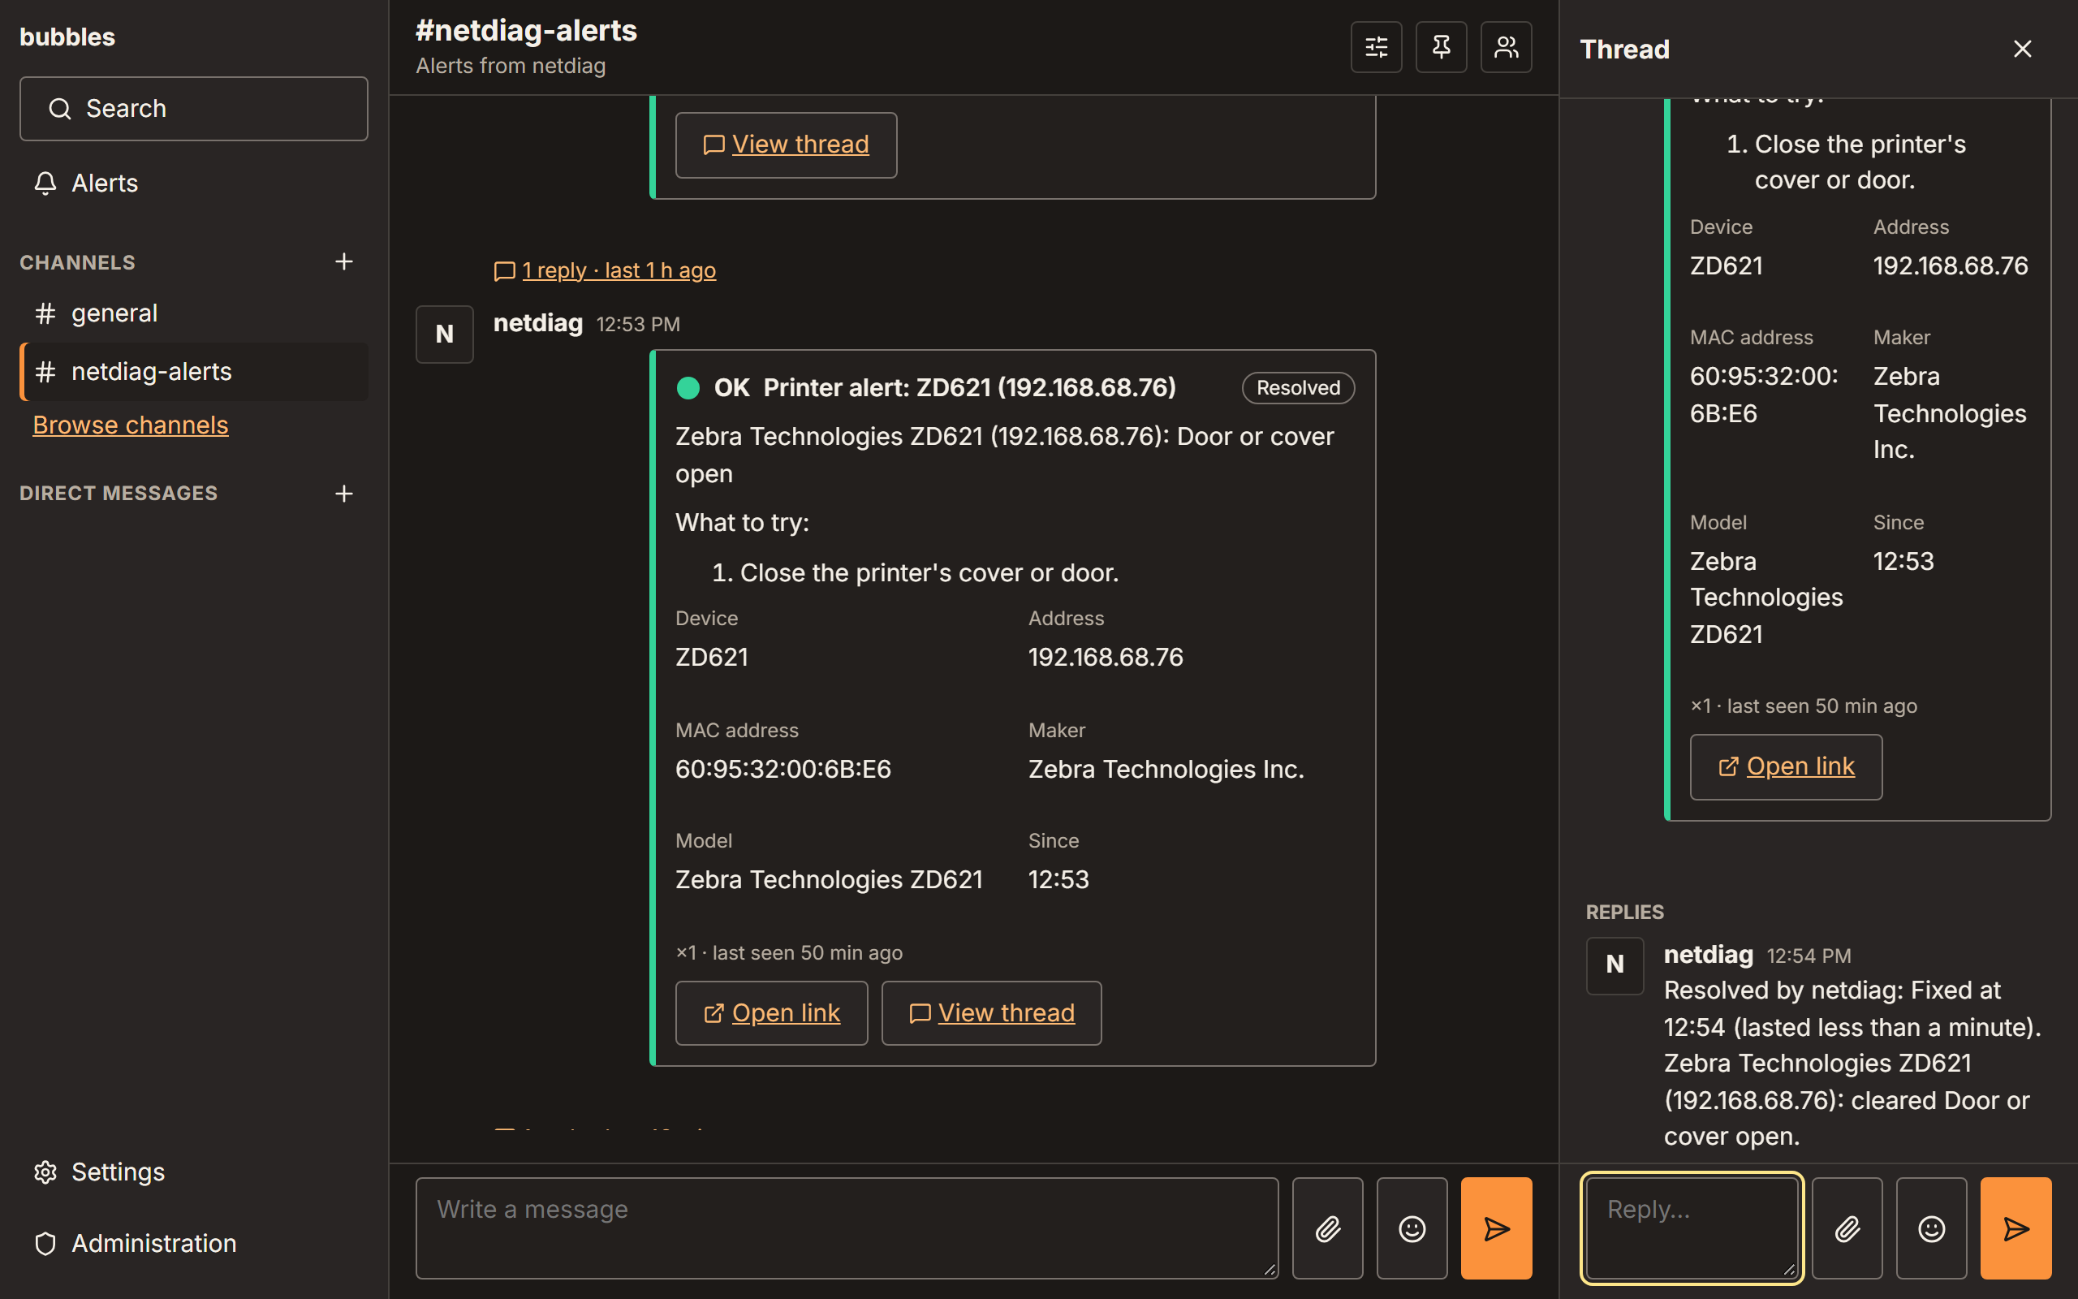Click the bubbles workspace name
This screenshot has height=1299, width=2078.
click(x=67, y=37)
